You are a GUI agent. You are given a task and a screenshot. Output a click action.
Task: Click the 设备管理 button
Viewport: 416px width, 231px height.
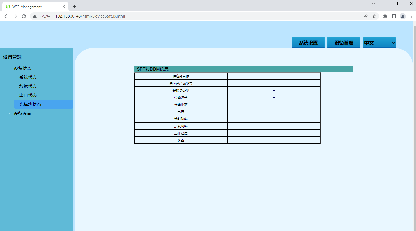[344, 43]
